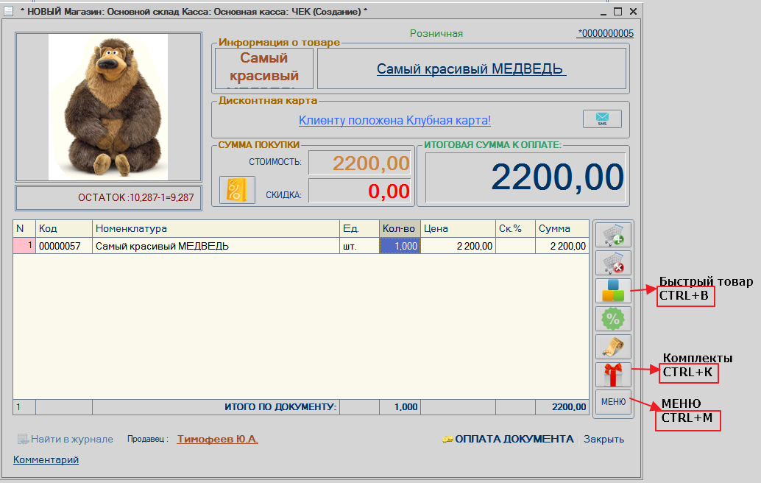This screenshot has height=483, width=761.
Task: Send SMS using the envelope button
Action: point(602,119)
